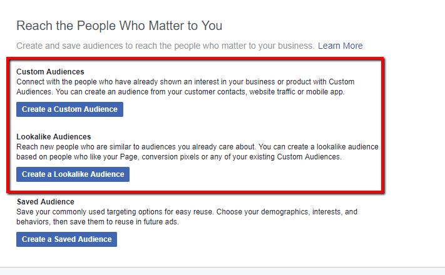The width and height of the screenshot is (445, 275).
Task: Click the Saved Audience section heading
Action: (x=46, y=202)
